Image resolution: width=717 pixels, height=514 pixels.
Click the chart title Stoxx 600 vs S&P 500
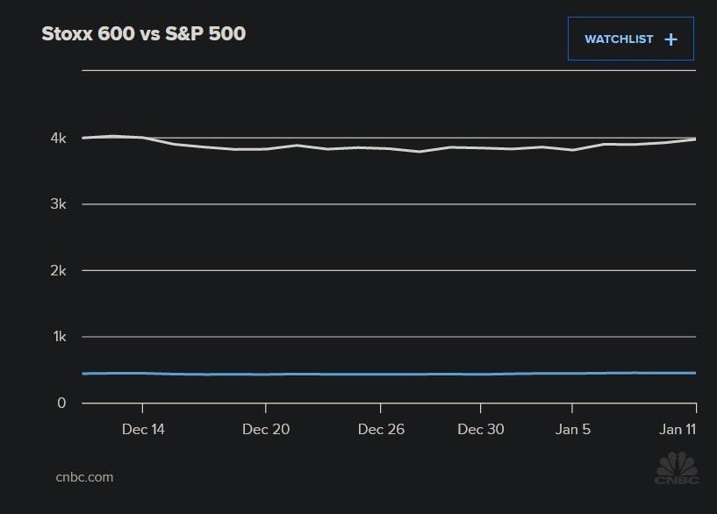point(144,34)
